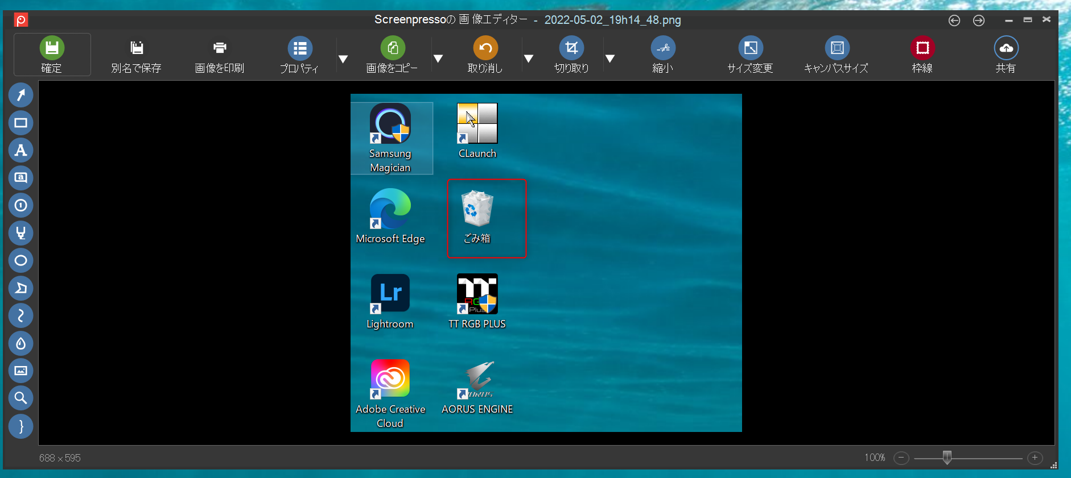Screen dimensions: 1071x478
Task: Select the text bubble callout tool
Action: click(20, 177)
